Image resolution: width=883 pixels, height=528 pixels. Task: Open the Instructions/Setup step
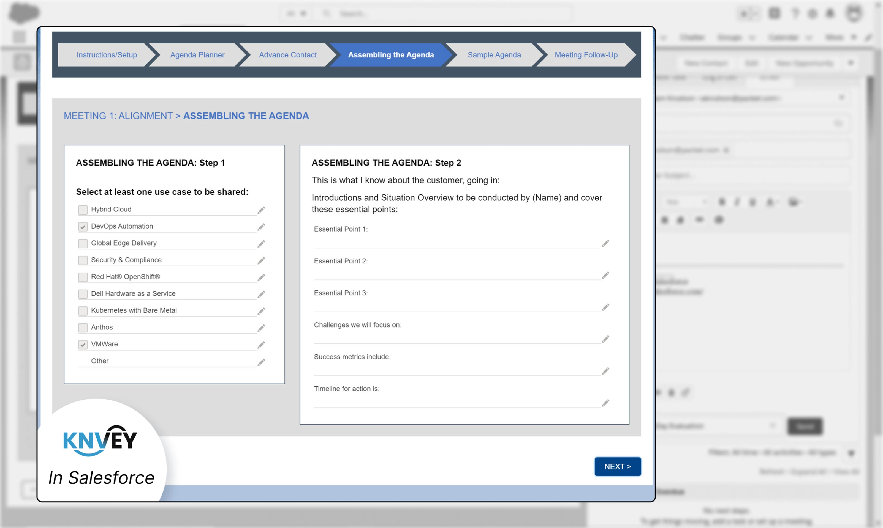107,55
